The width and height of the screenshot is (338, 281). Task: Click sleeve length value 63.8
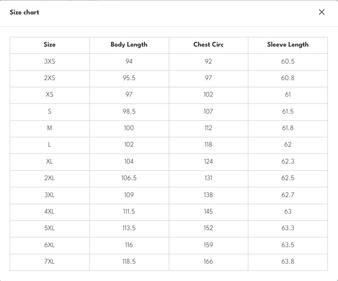point(288,262)
